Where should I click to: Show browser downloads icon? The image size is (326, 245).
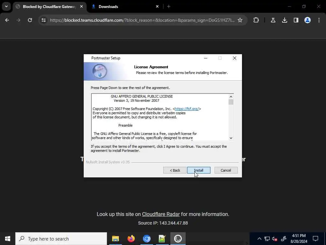click(285, 20)
